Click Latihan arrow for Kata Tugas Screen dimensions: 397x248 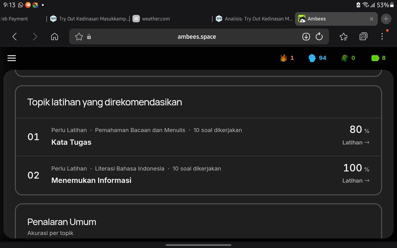[356, 143]
